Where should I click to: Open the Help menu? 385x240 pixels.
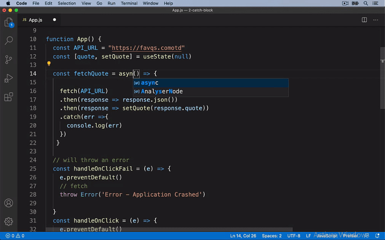pos(168,3)
